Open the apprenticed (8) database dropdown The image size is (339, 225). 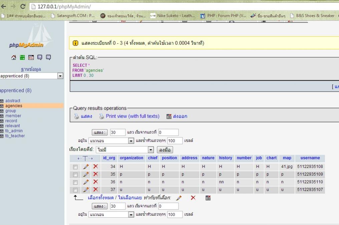pyautogui.click(x=31, y=76)
